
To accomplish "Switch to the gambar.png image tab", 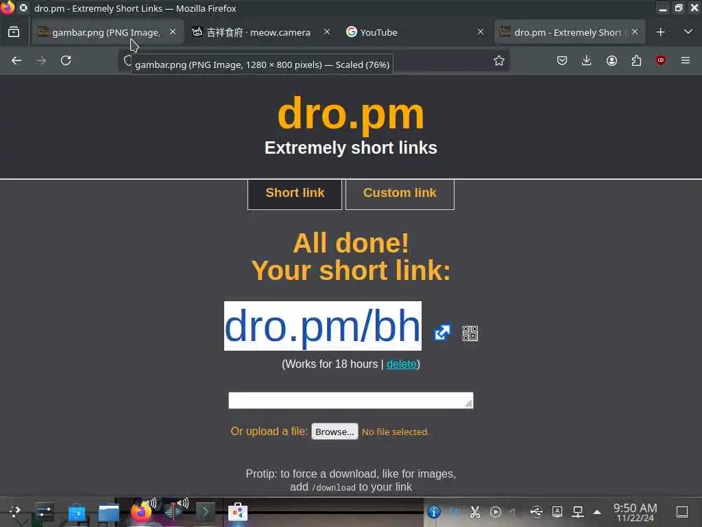I will pos(108,32).
